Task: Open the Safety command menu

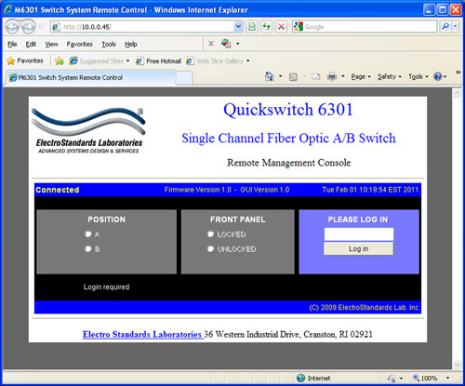Action: point(390,76)
